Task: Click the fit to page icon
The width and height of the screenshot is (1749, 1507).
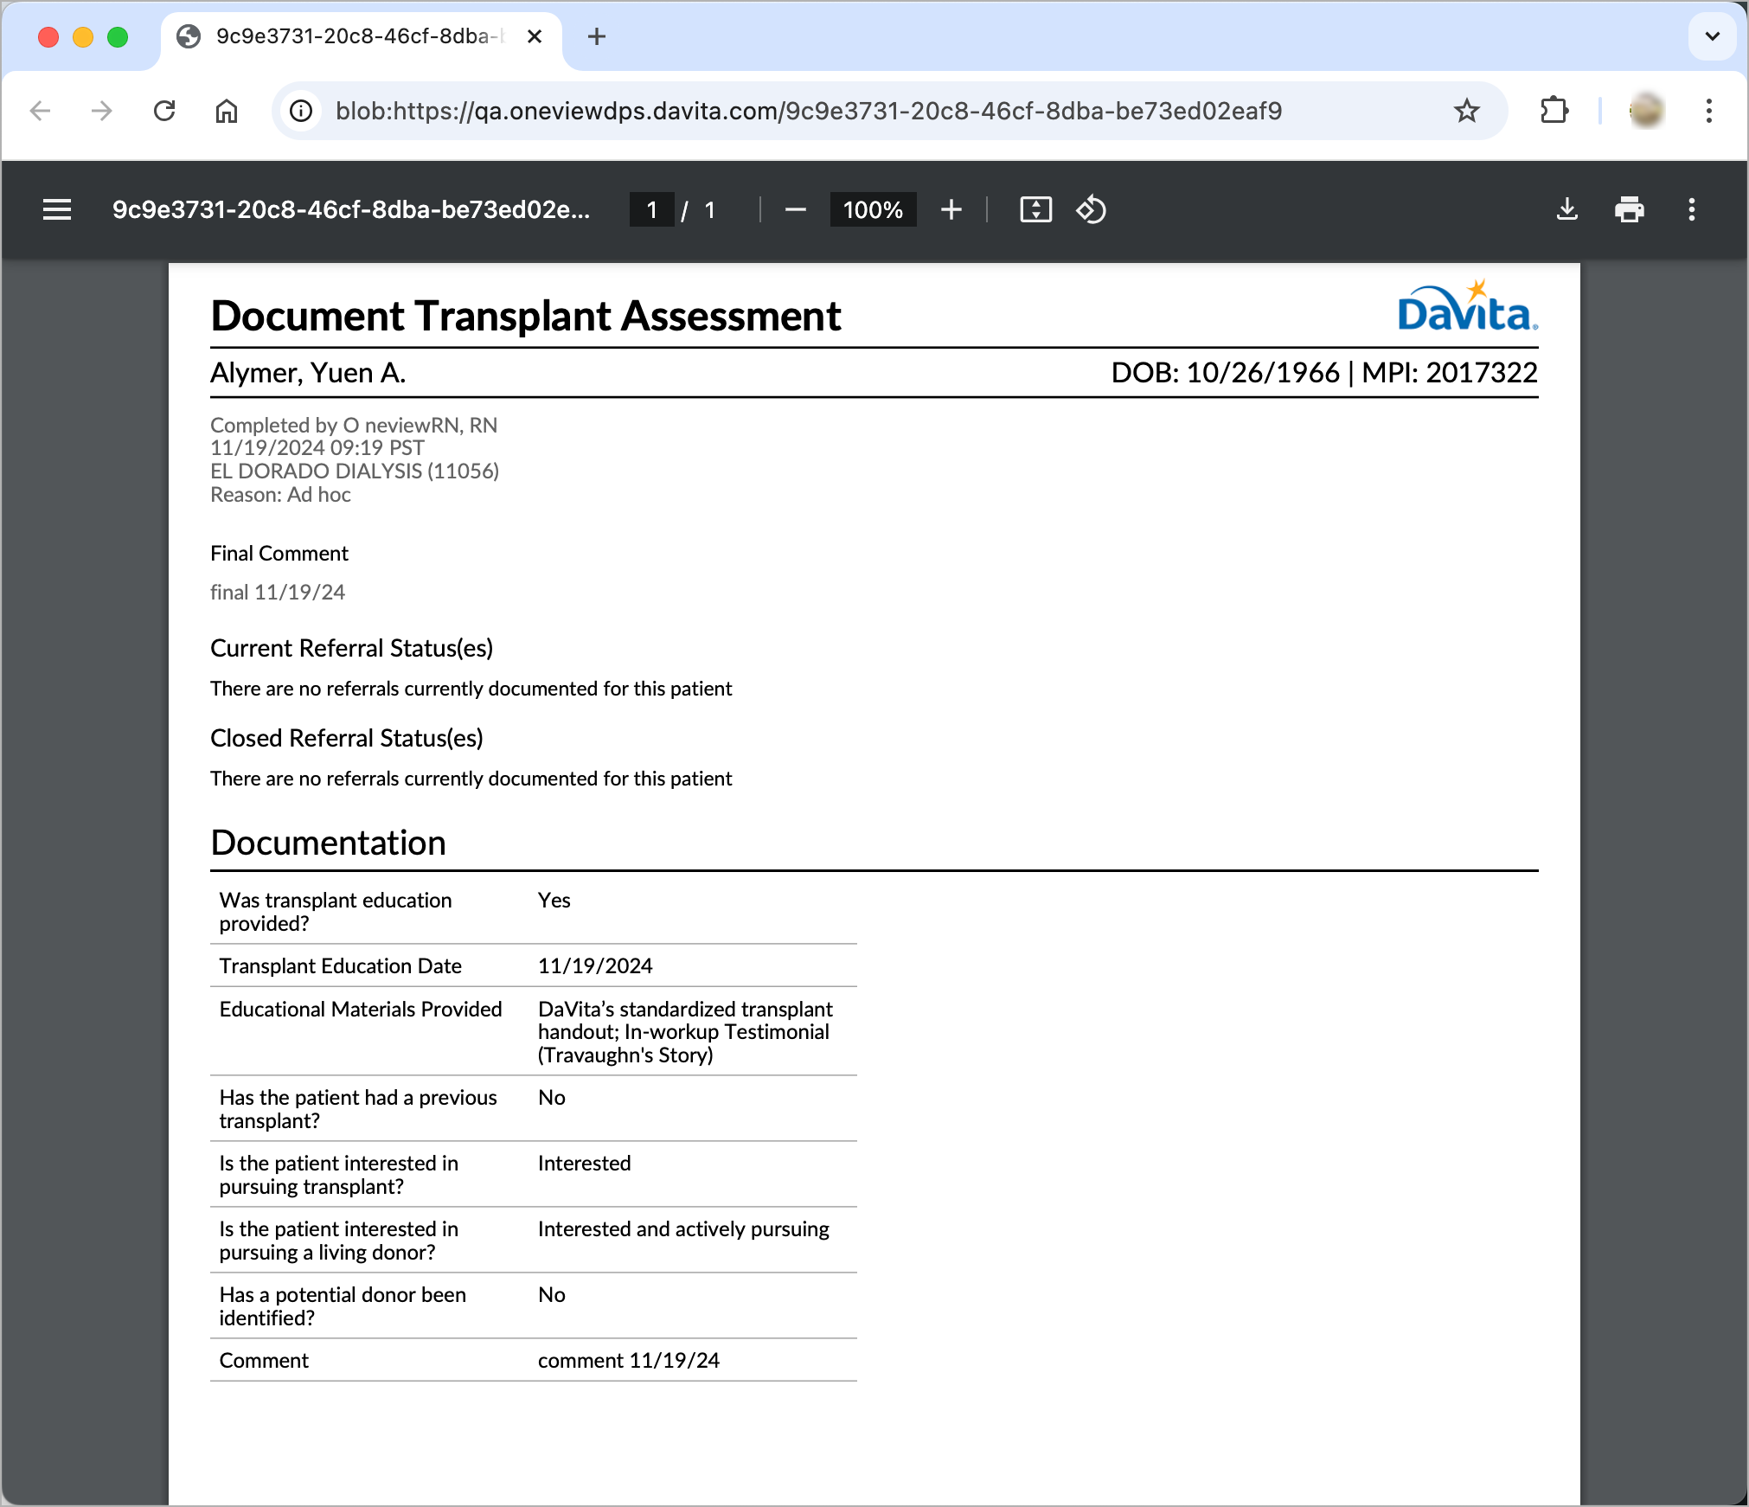Action: [x=1035, y=209]
